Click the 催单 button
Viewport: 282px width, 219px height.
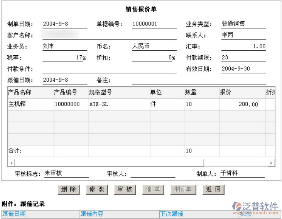click(x=153, y=189)
